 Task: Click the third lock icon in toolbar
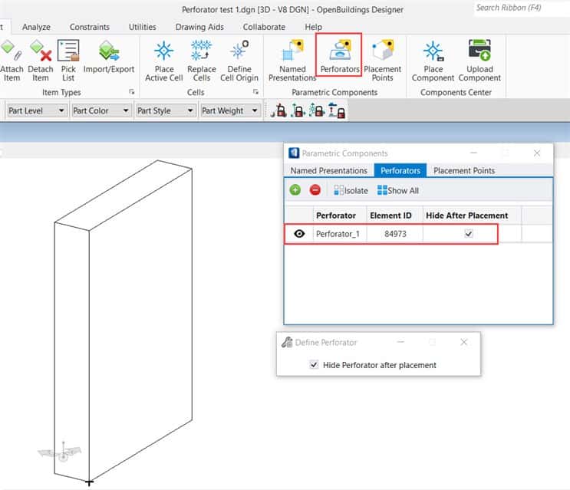[x=317, y=110]
